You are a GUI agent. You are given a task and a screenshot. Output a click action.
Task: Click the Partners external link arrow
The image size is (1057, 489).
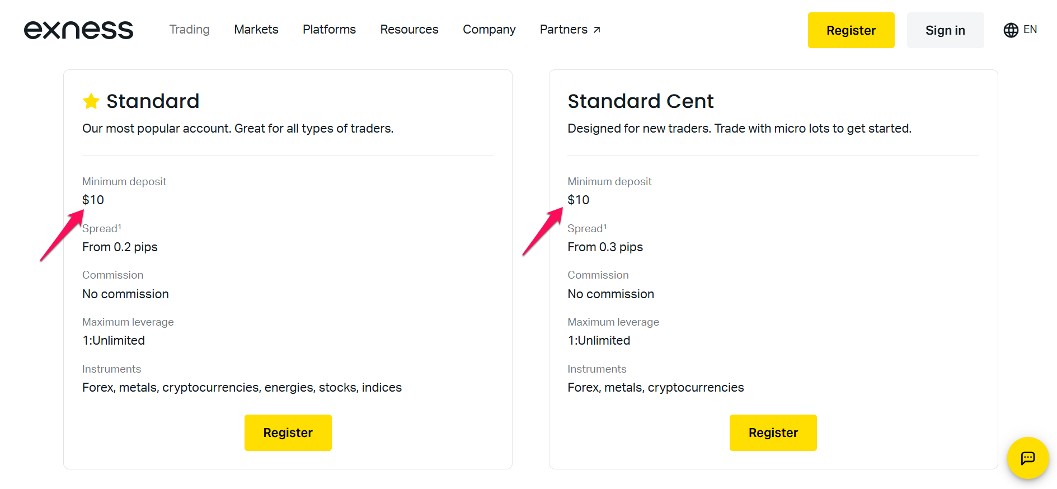597,29
